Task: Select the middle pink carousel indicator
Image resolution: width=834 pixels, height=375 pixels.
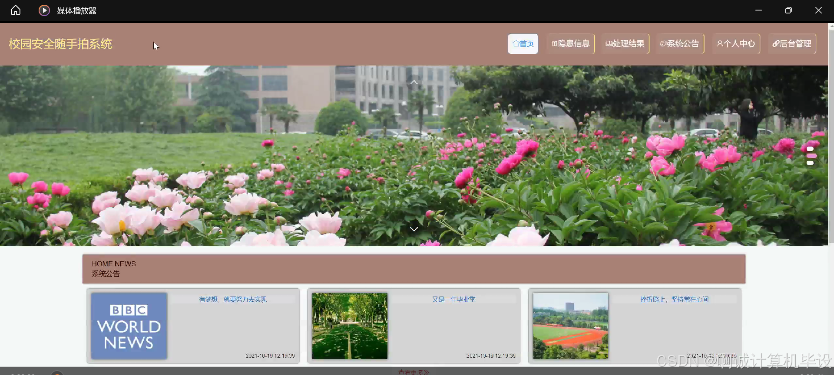Action: coord(811,156)
